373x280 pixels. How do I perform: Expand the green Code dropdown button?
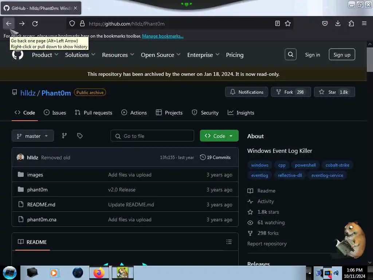219,136
